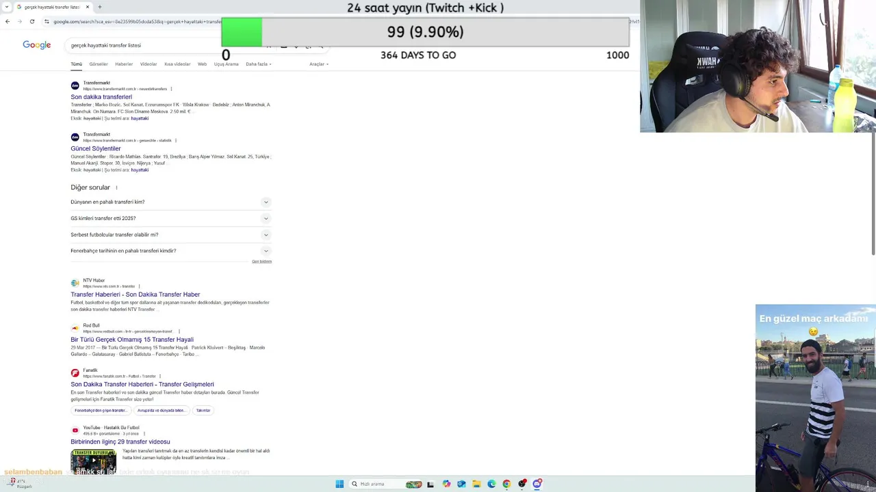Open Microsoft Edge from the taskbar
The height and width of the screenshot is (492, 876).
[491, 484]
